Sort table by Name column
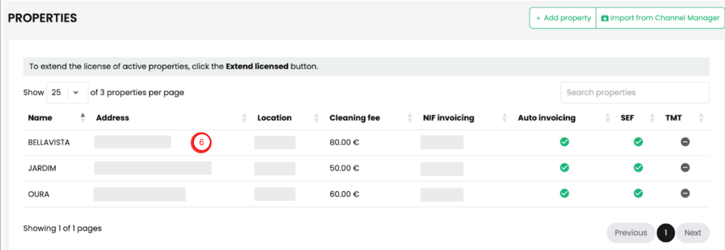The image size is (725, 250). coord(40,118)
